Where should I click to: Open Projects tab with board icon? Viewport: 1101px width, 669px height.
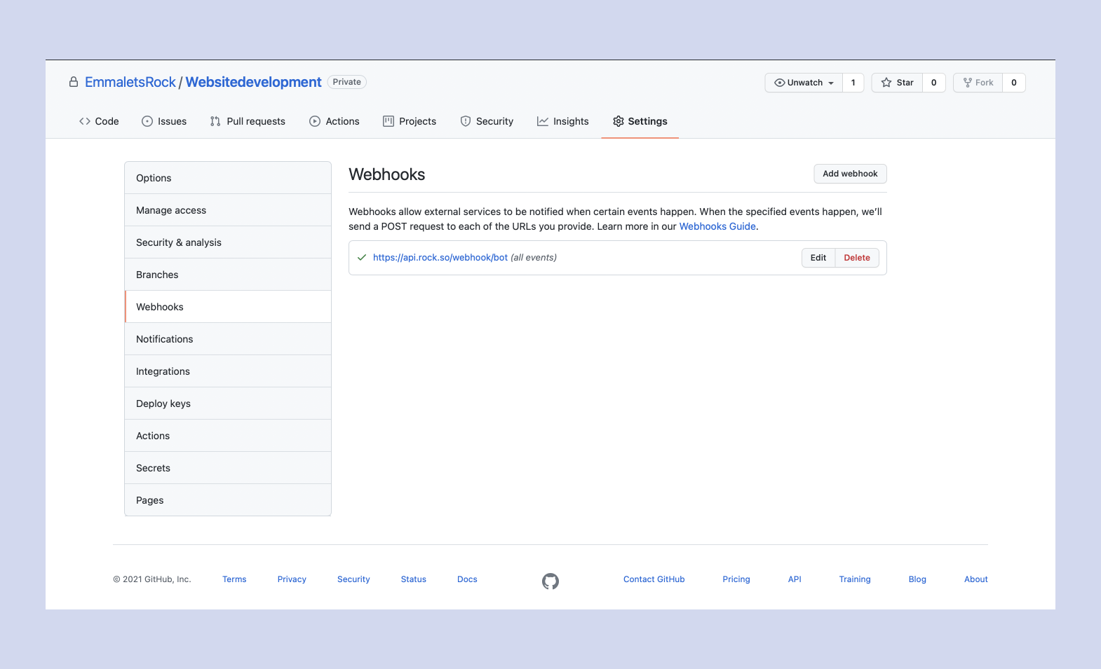(410, 121)
